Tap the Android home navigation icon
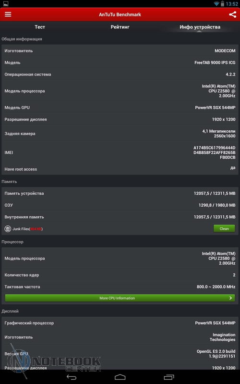This screenshot has width=240, height=384. (x=120, y=377)
